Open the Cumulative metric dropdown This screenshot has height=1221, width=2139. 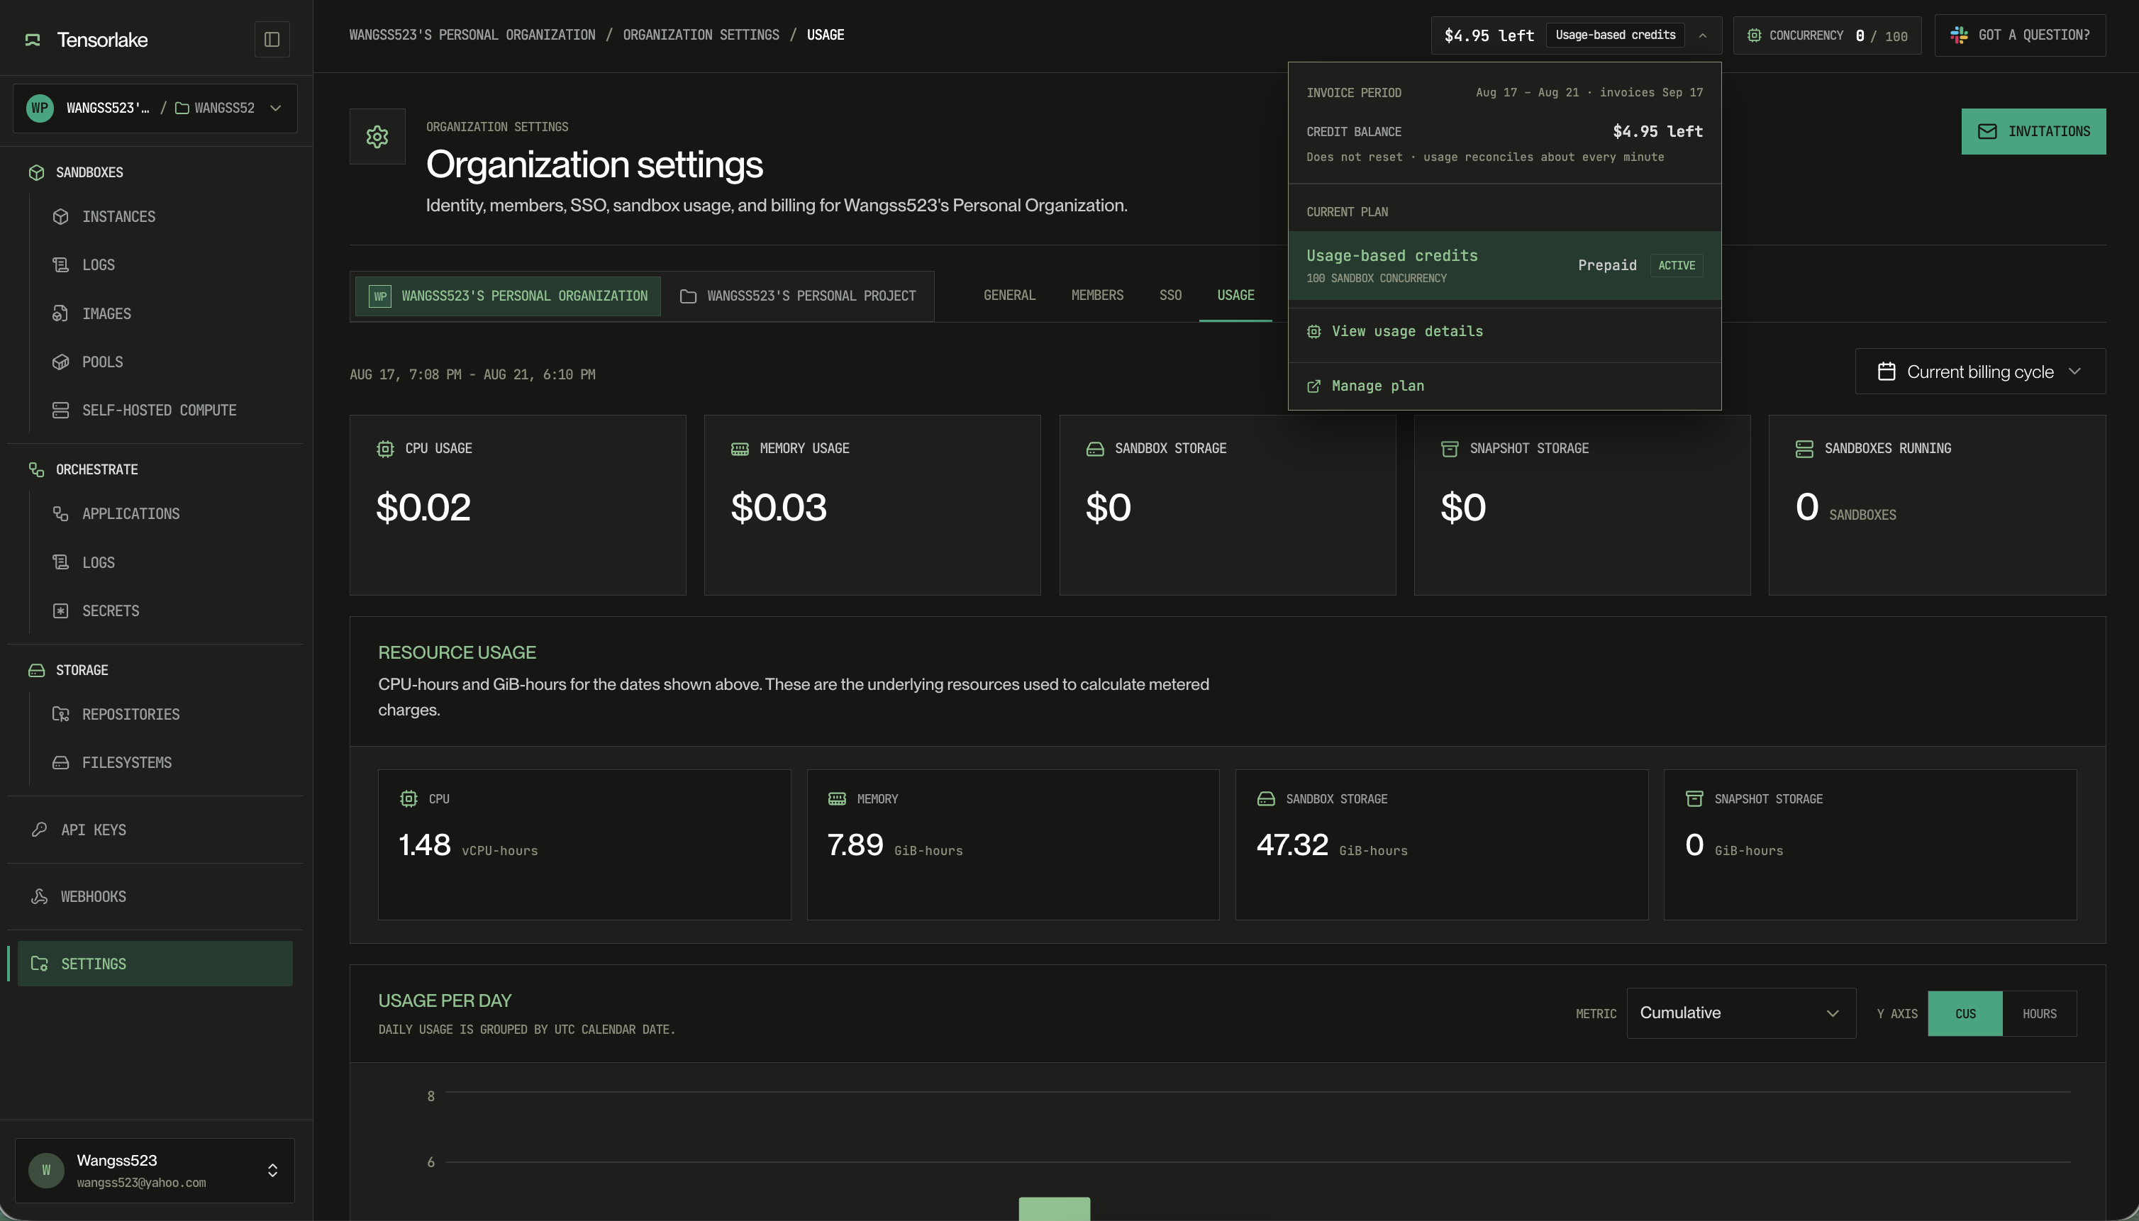click(x=1740, y=1013)
